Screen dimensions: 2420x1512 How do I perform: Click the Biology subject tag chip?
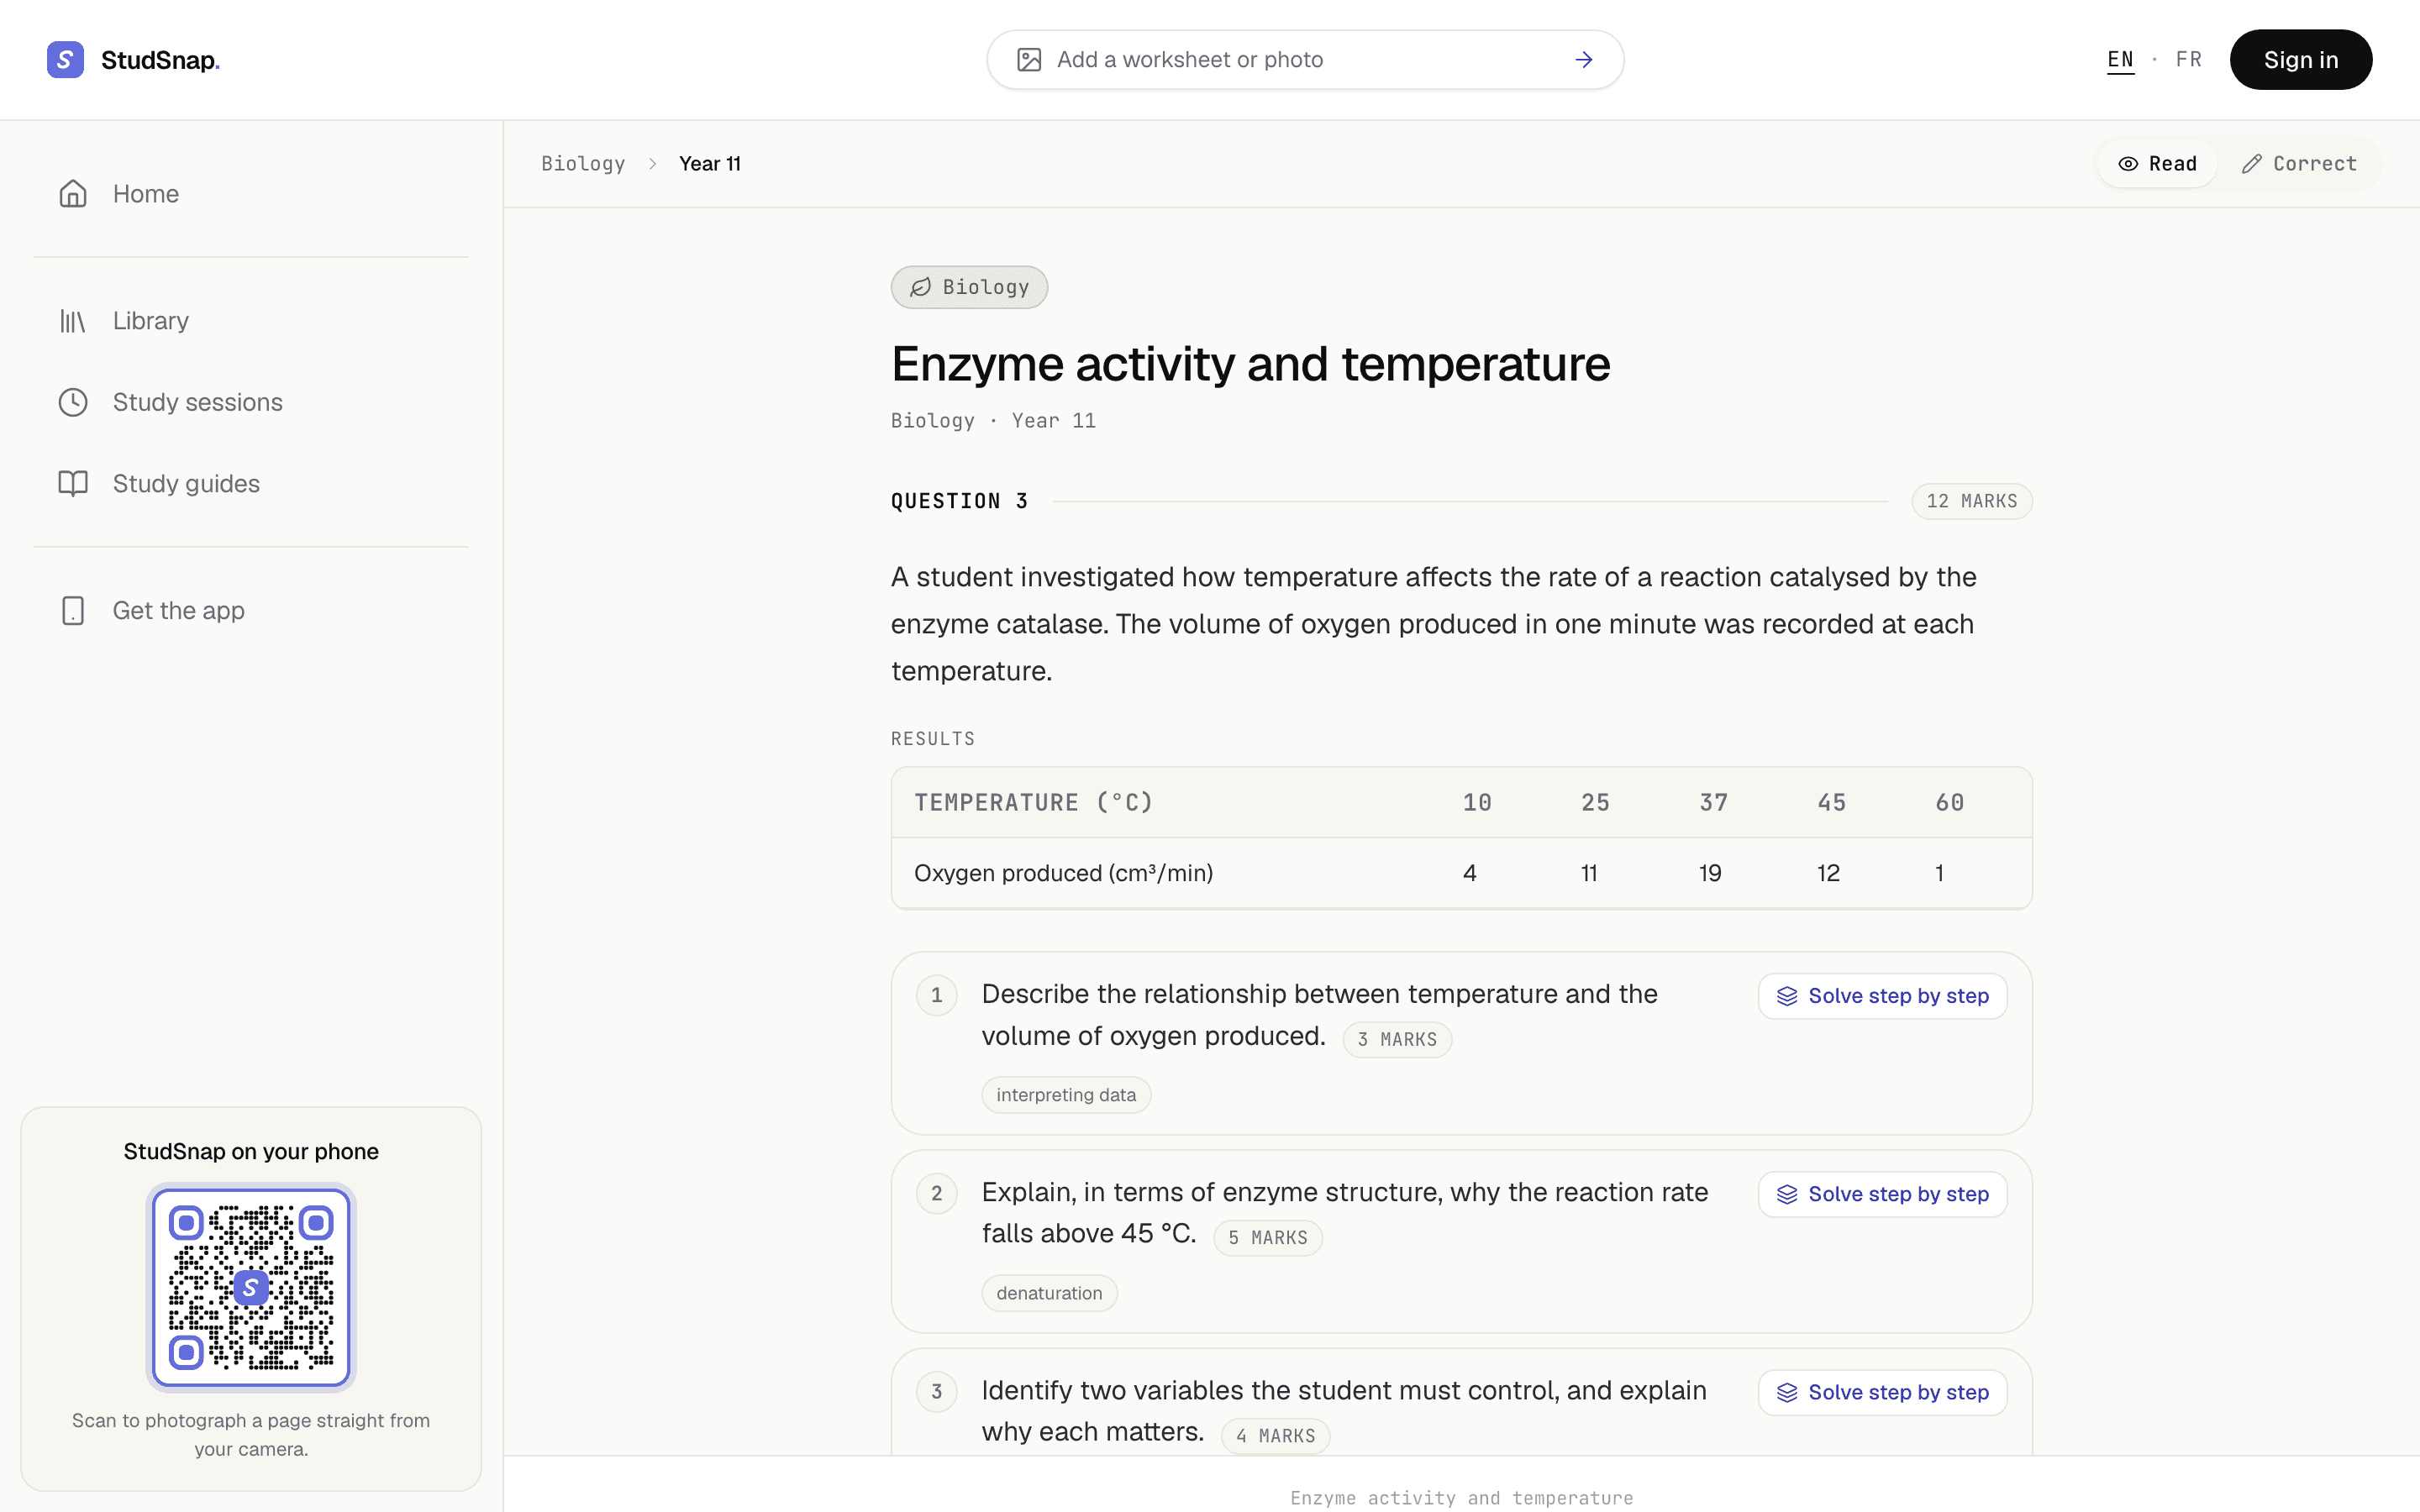coord(969,287)
